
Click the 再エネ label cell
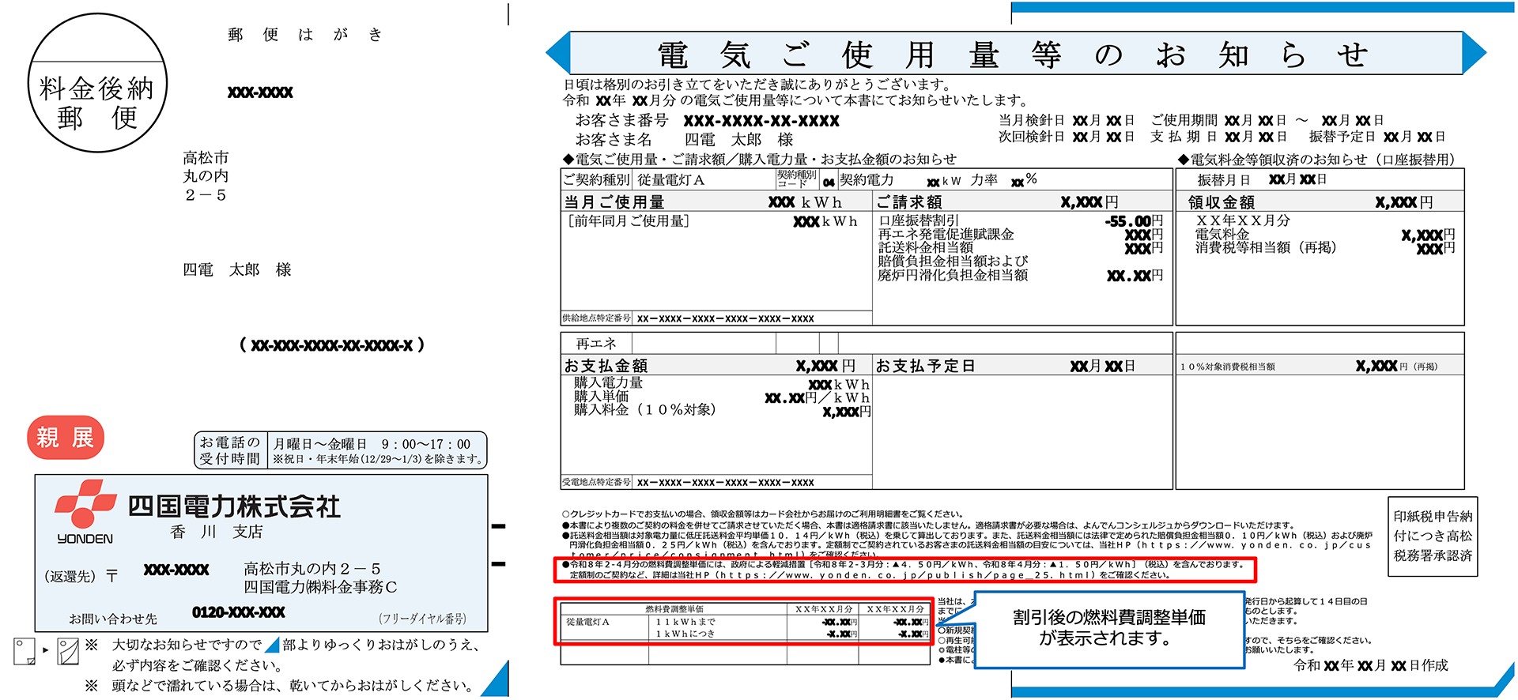(596, 344)
